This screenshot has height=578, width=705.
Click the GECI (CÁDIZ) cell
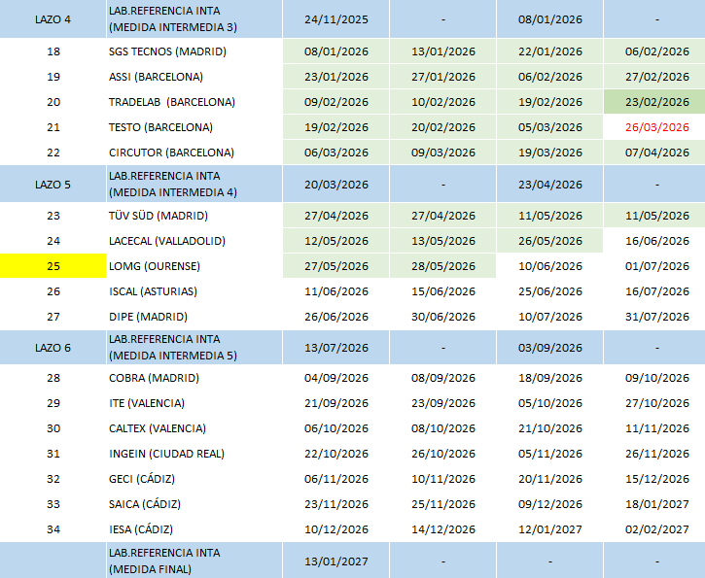tap(194, 479)
